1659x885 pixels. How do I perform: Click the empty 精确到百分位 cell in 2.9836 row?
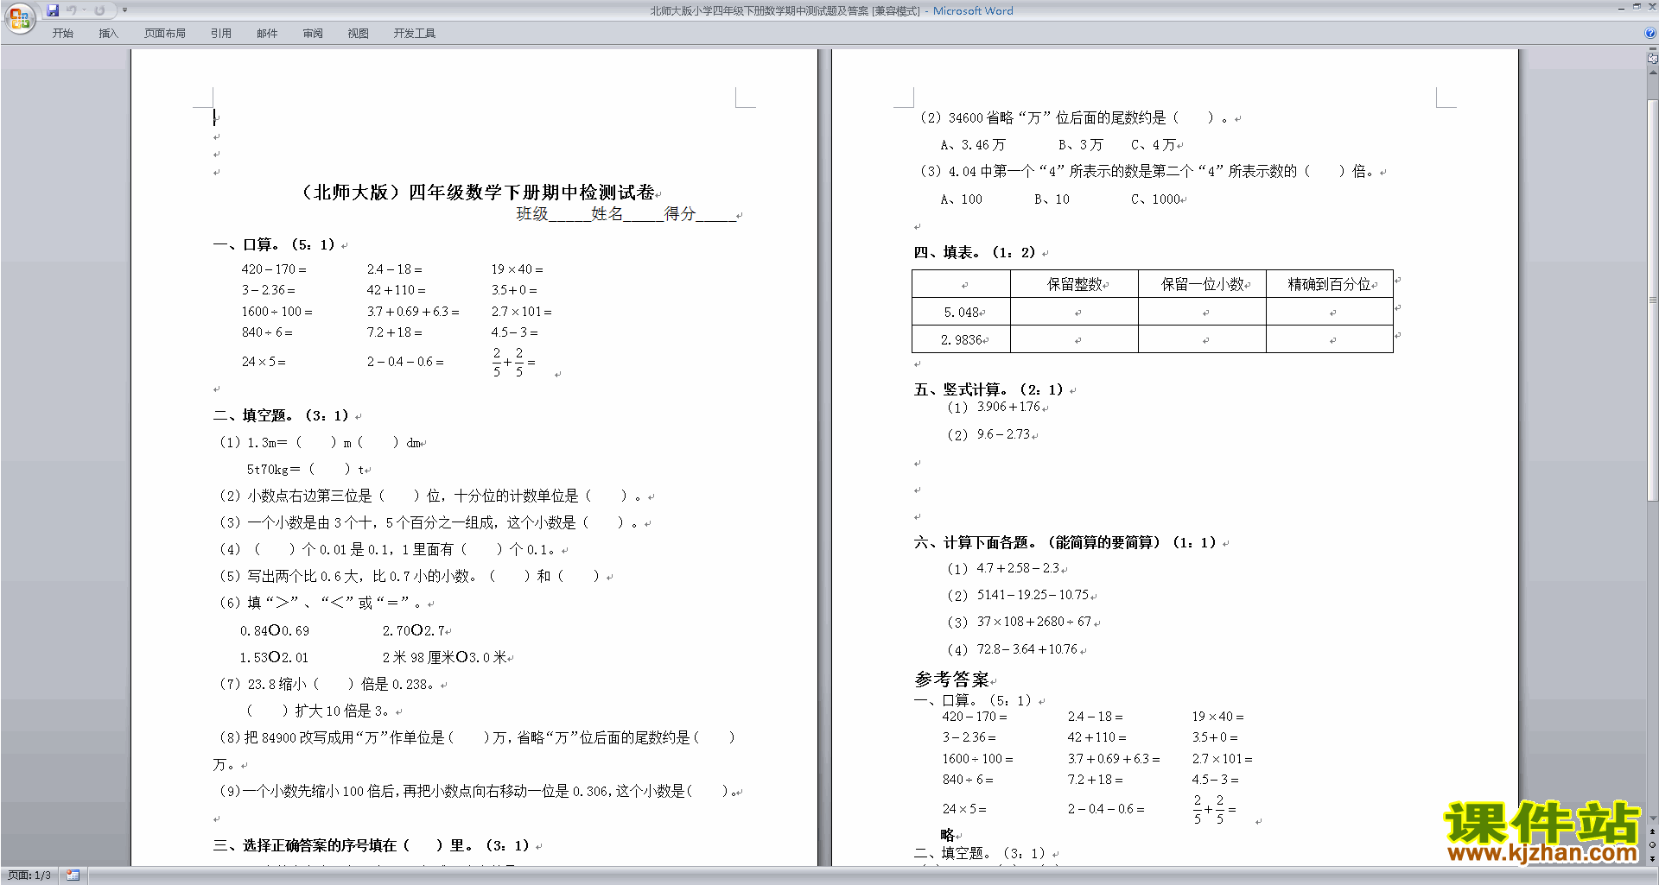tap(1329, 339)
